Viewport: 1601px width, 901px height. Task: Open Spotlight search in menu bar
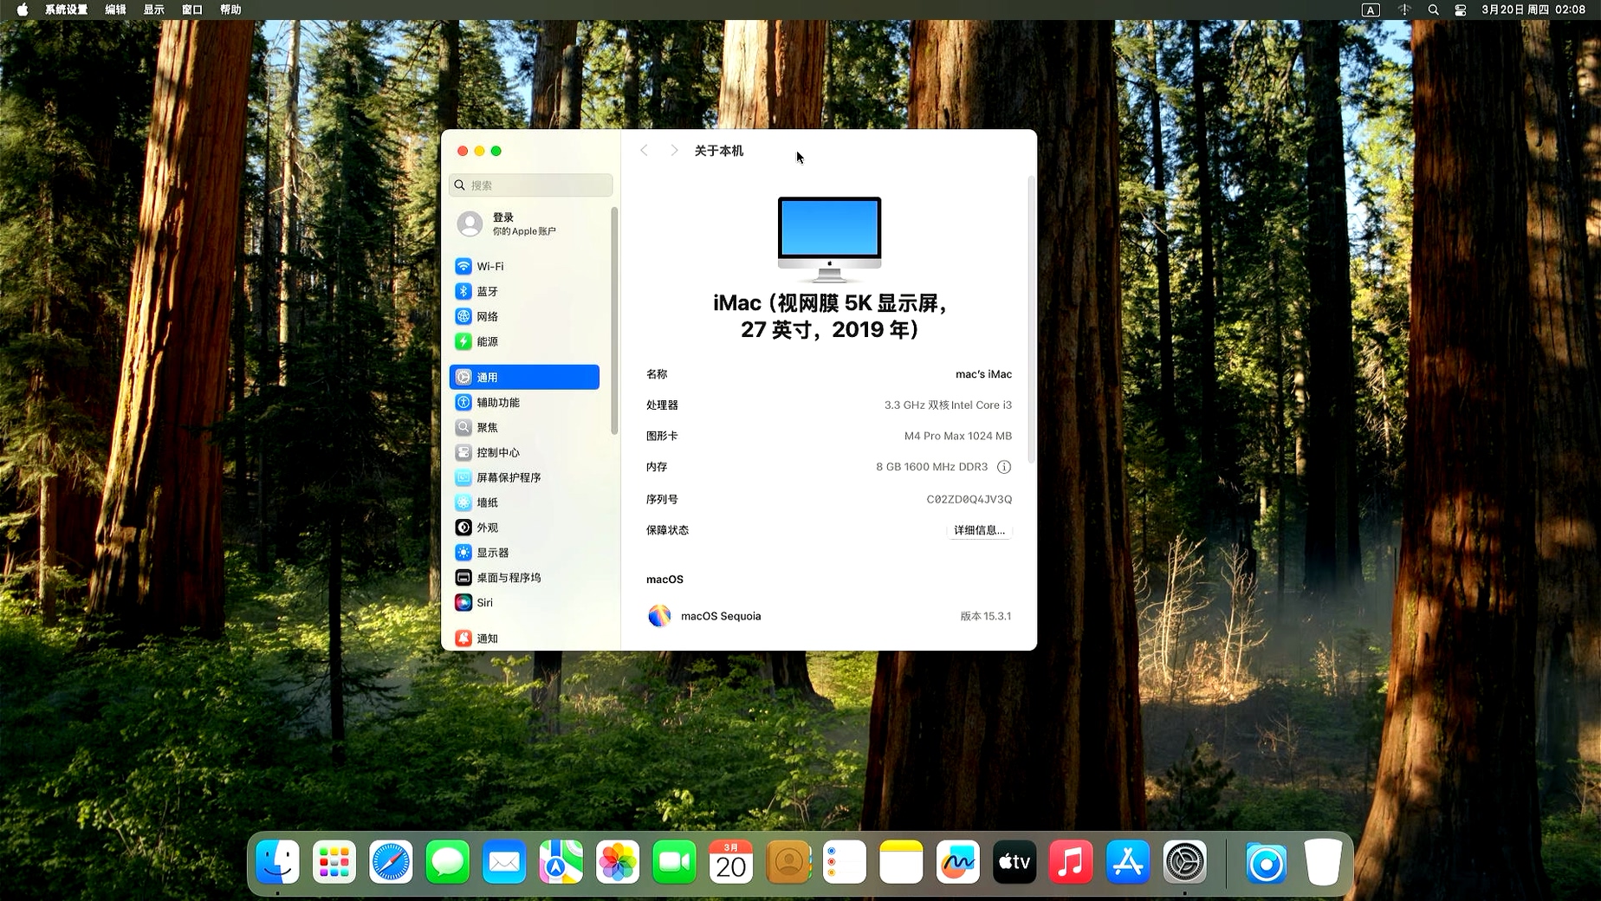pyautogui.click(x=1433, y=10)
